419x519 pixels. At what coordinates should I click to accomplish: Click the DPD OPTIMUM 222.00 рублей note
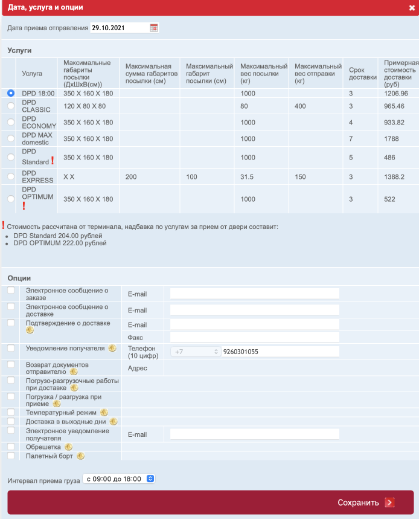[x=60, y=243]
